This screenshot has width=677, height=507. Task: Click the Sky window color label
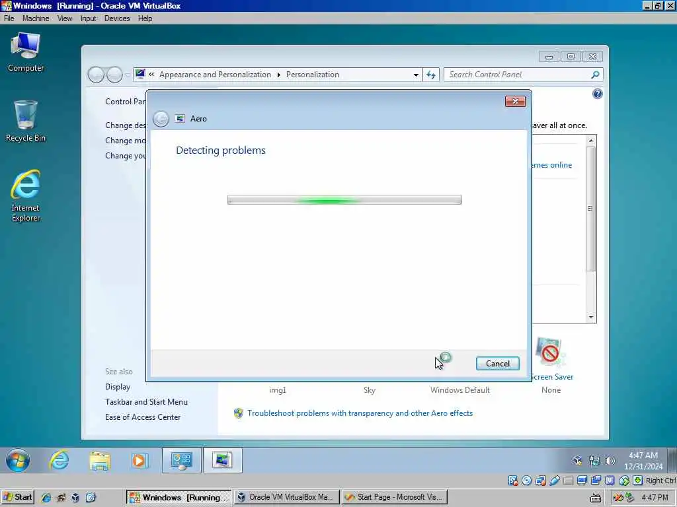tap(369, 389)
